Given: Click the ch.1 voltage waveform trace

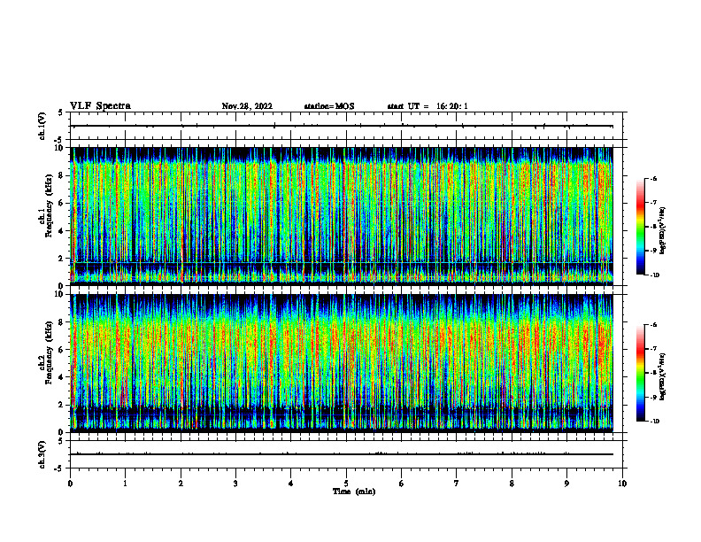Looking at the screenshot, I should [341, 126].
